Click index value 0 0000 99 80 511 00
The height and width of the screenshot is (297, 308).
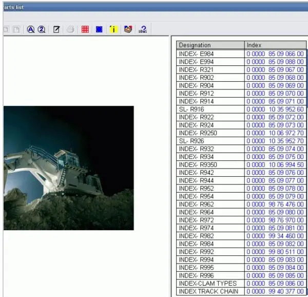pos(275,252)
